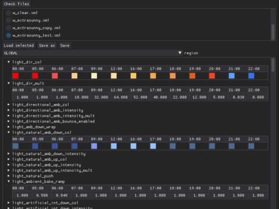279x209 pixels.
Task: Open the GLOBAL region dropdown
Action: (93, 53)
